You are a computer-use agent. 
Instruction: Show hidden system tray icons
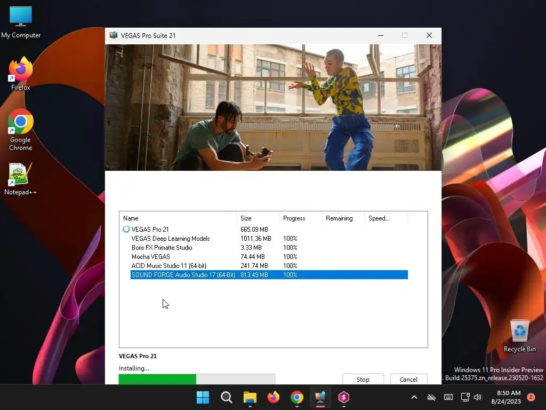414,397
